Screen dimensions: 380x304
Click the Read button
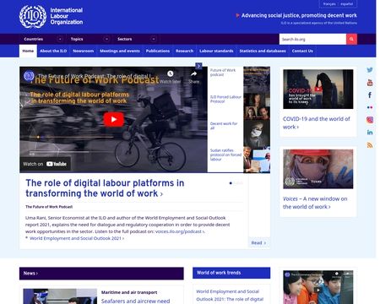point(258,242)
